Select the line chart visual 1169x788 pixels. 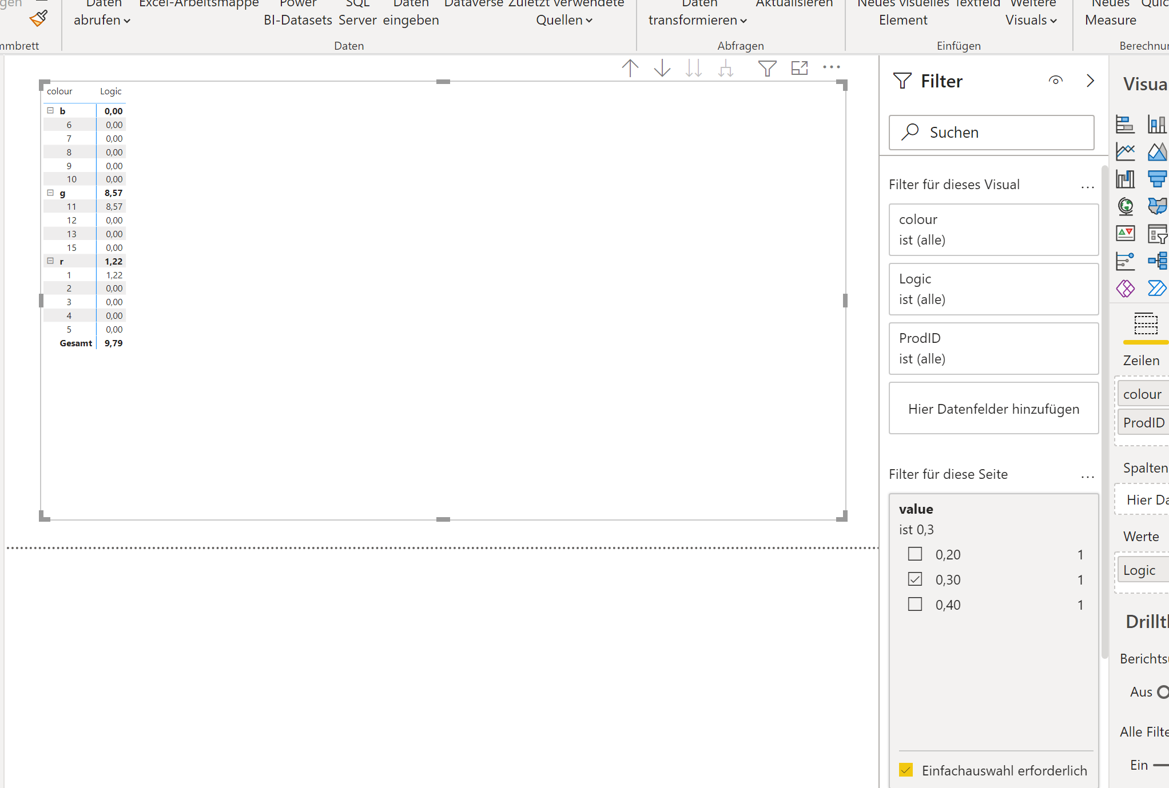pos(1125,151)
